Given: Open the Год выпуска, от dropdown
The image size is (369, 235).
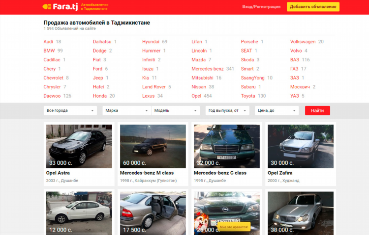Looking at the screenshot, I should (x=227, y=110).
